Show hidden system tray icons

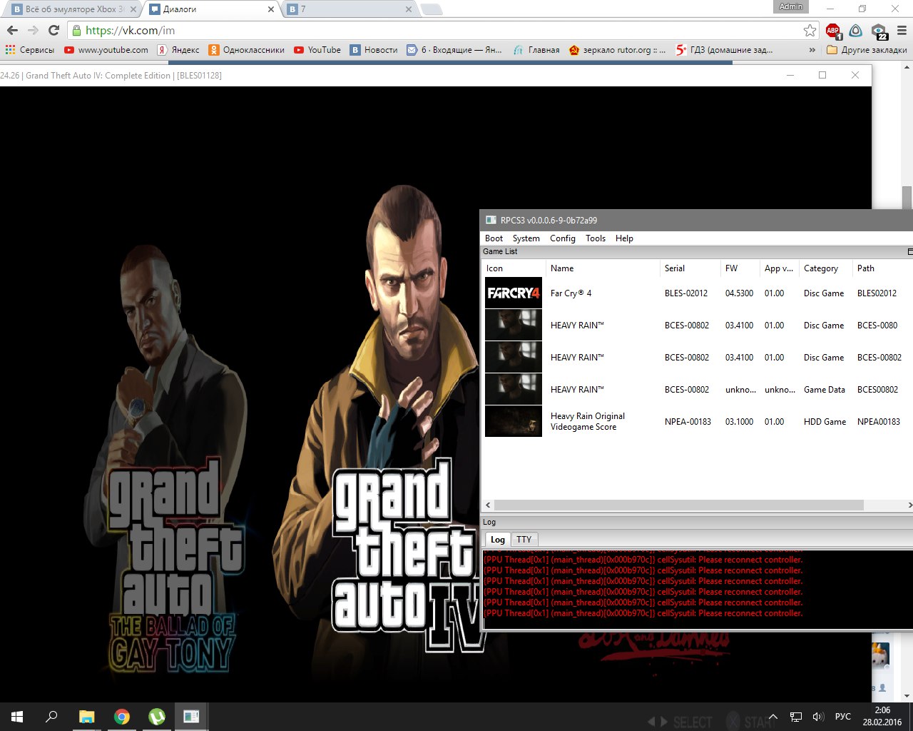772,717
